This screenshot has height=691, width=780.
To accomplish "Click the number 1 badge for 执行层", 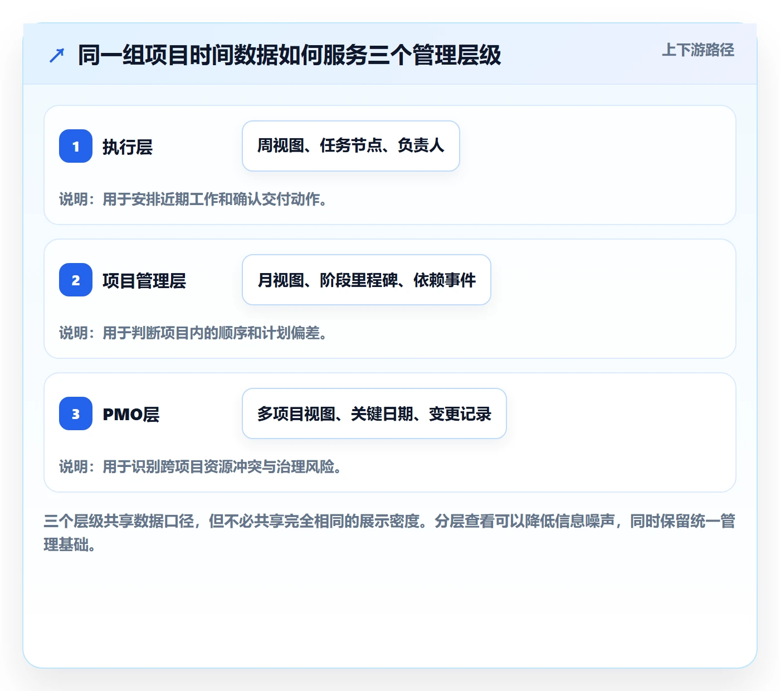I will [76, 146].
